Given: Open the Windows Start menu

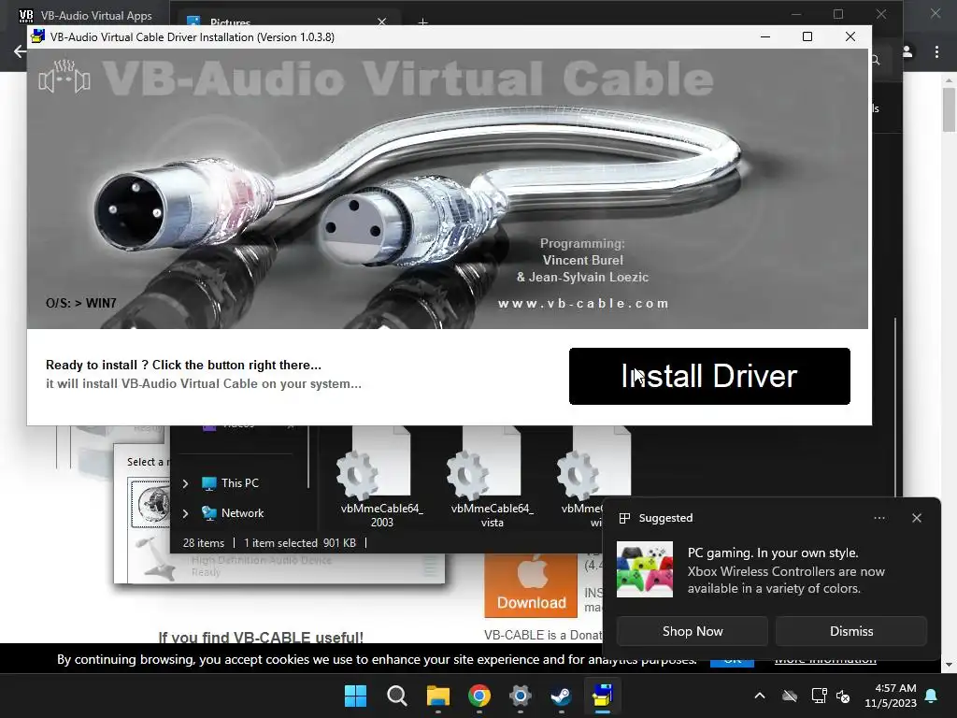Looking at the screenshot, I should pos(355,696).
